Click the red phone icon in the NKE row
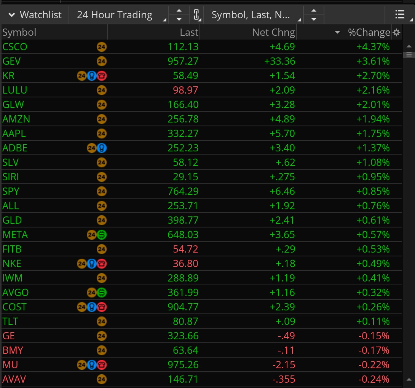 click(x=102, y=264)
